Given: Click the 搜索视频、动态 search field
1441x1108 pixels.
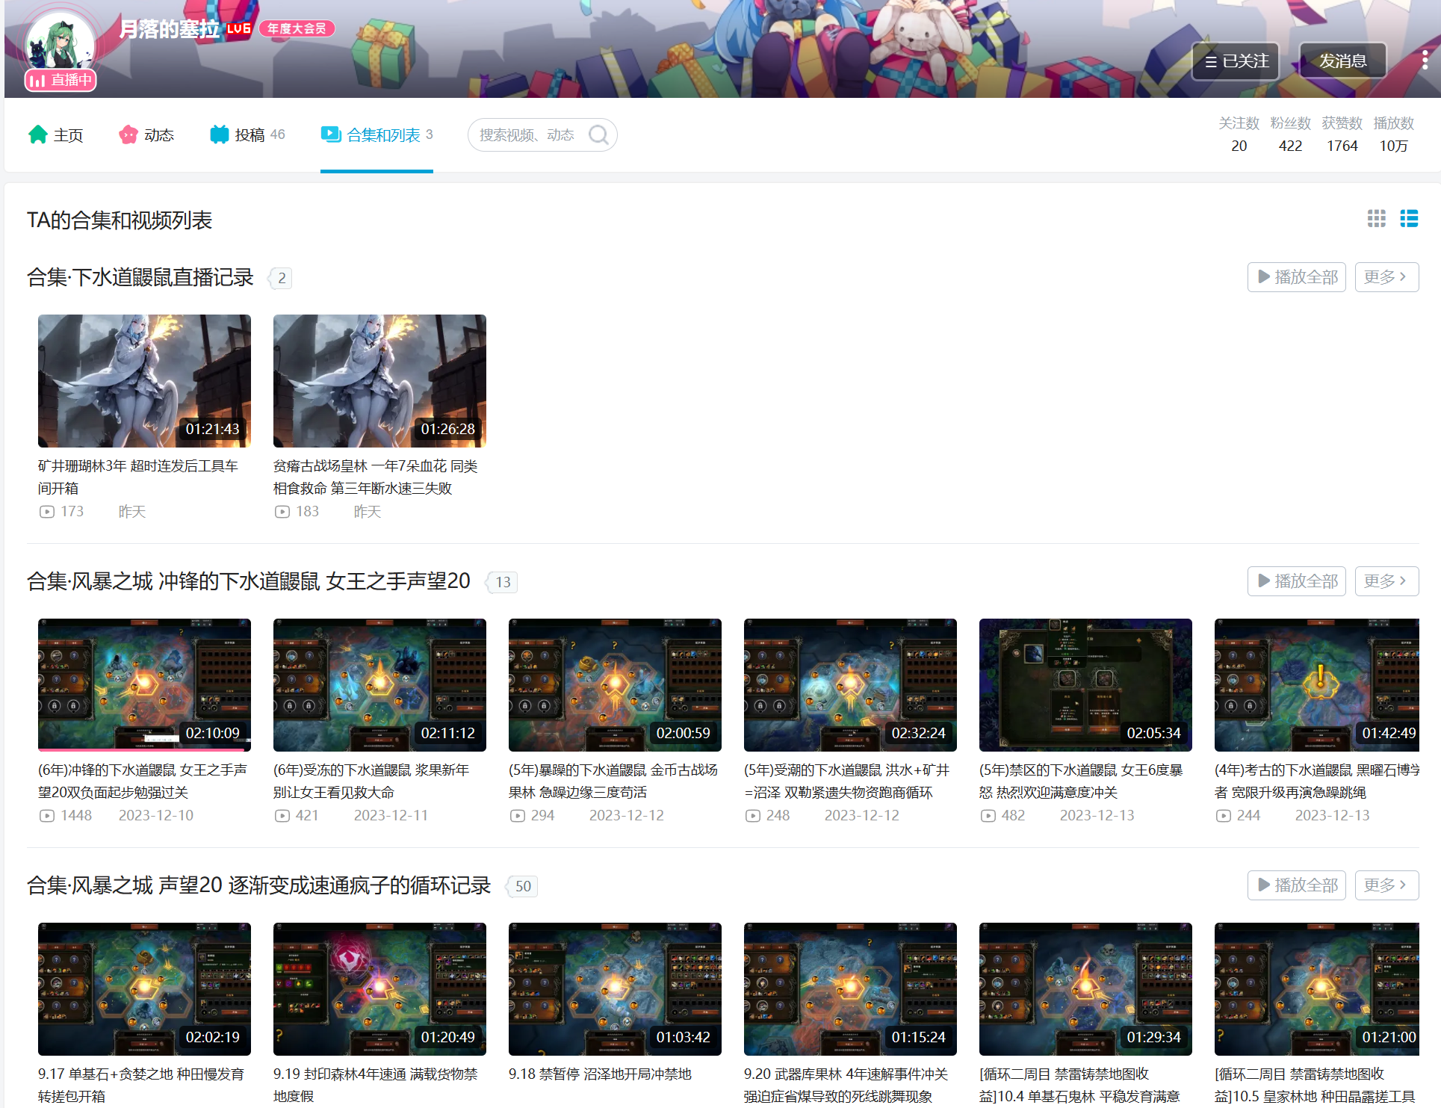Looking at the screenshot, I should (x=527, y=135).
